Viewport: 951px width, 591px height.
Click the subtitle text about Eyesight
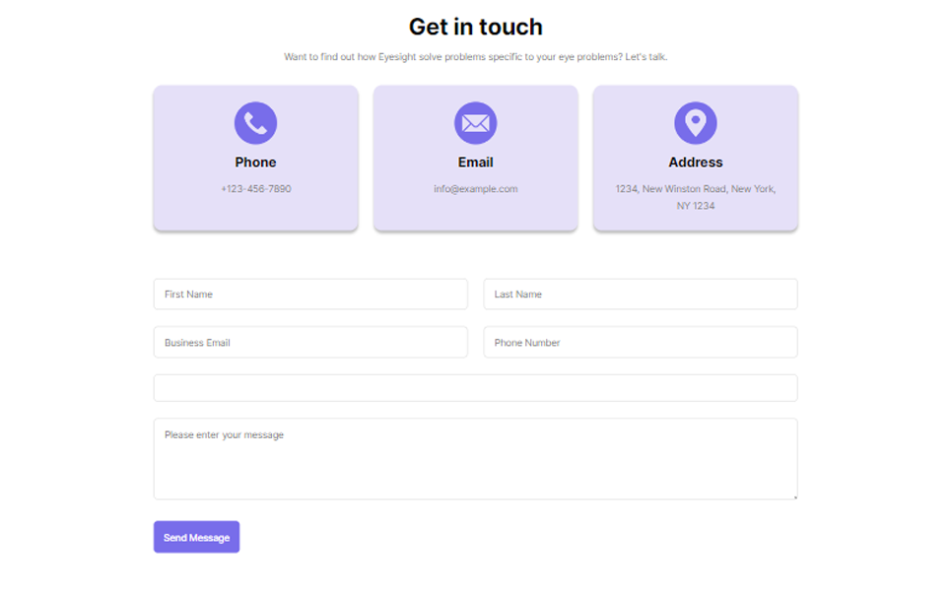475,57
